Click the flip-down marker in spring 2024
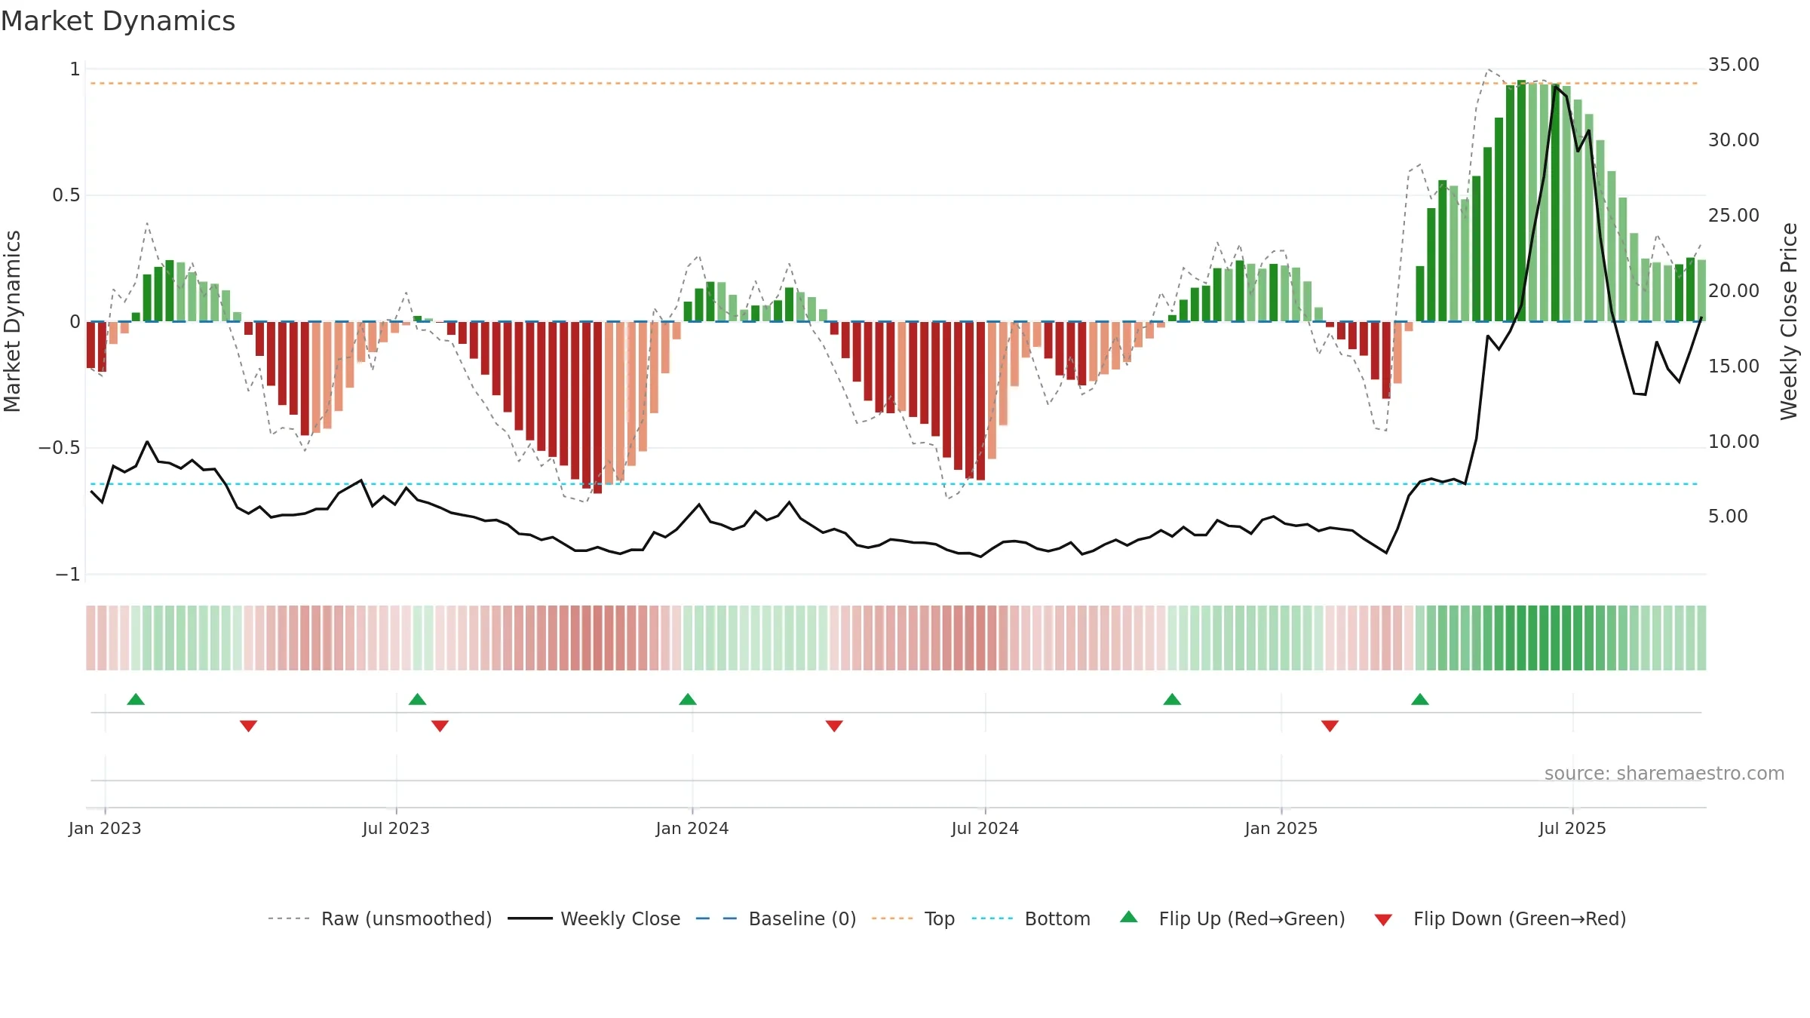The height and width of the screenshot is (1018, 1810). [834, 725]
